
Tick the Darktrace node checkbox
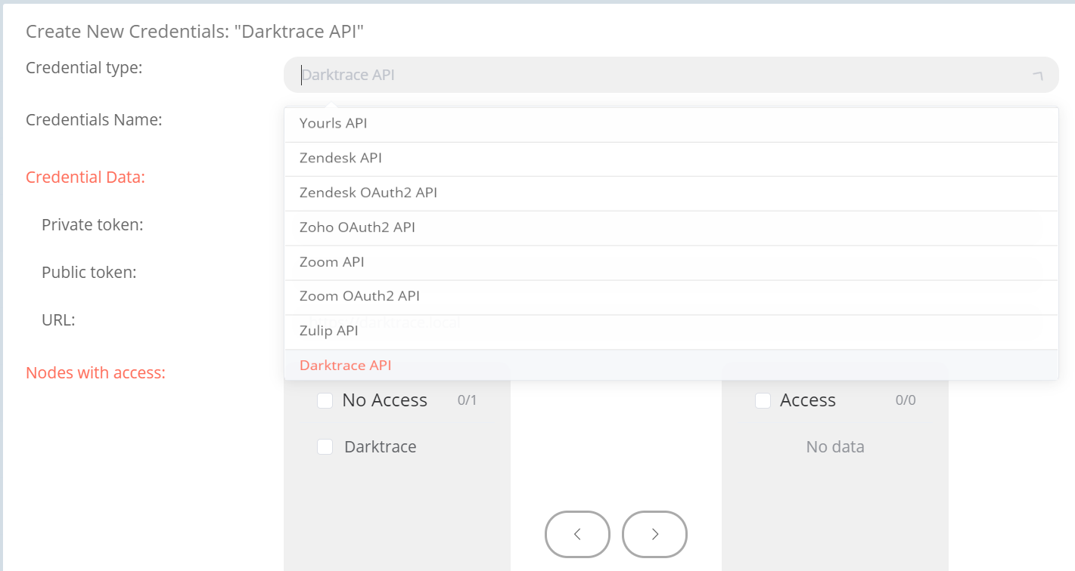click(325, 447)
